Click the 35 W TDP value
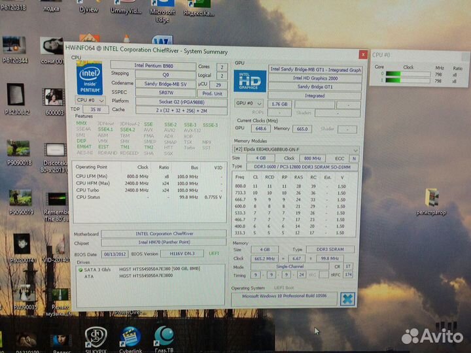471x353 pixels. tap(96, 110)
